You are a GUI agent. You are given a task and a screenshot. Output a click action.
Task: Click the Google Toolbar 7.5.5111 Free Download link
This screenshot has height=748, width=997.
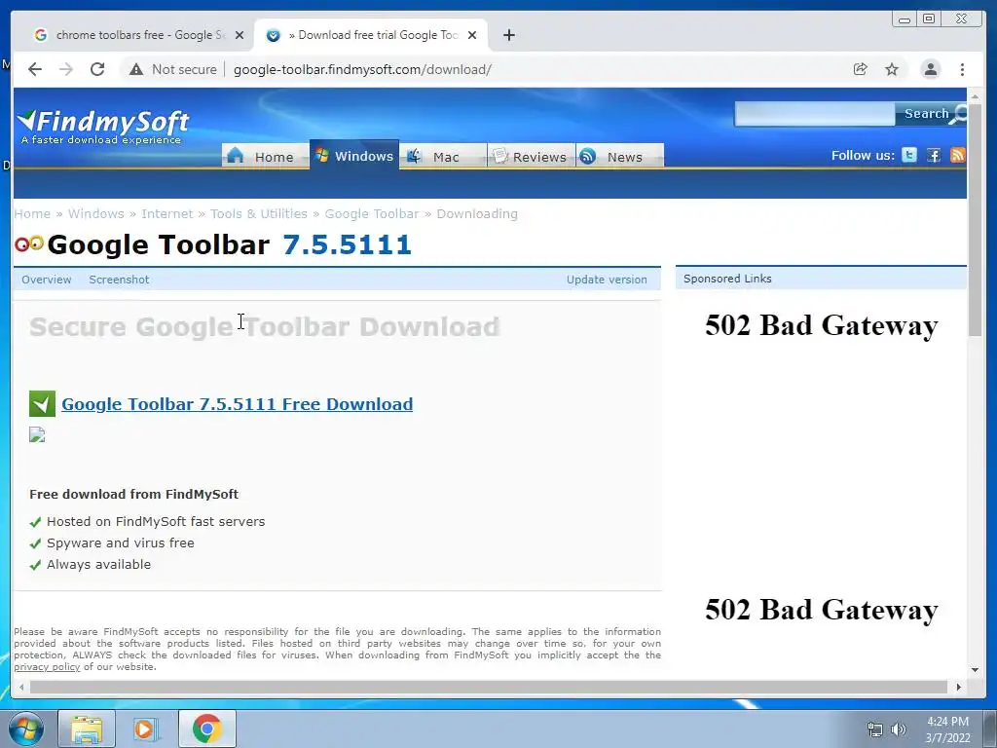point(238,404)
